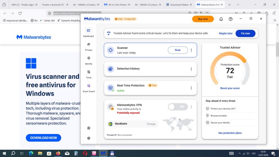Turn on the Malwarebytes VPN switch

tap(178, 107)
